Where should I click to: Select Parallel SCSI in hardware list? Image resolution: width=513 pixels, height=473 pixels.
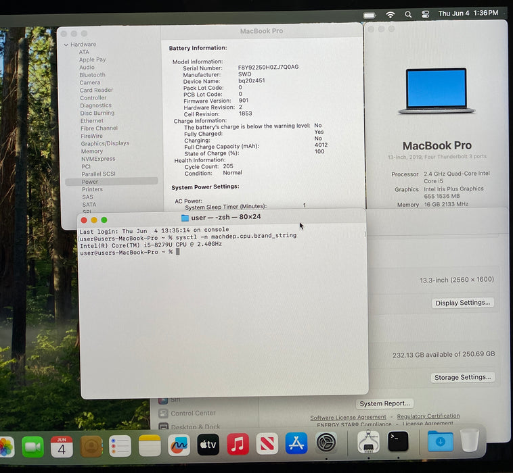(99, 174)
